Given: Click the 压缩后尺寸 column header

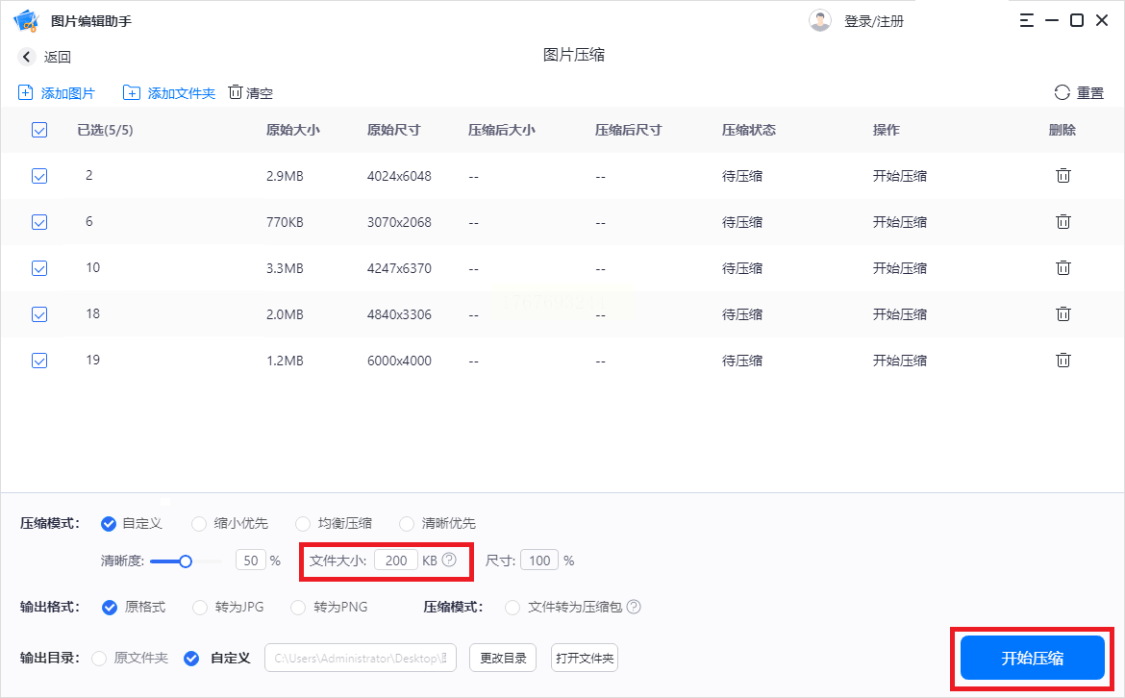Looking at the screenshot, I should coord(629,130).
